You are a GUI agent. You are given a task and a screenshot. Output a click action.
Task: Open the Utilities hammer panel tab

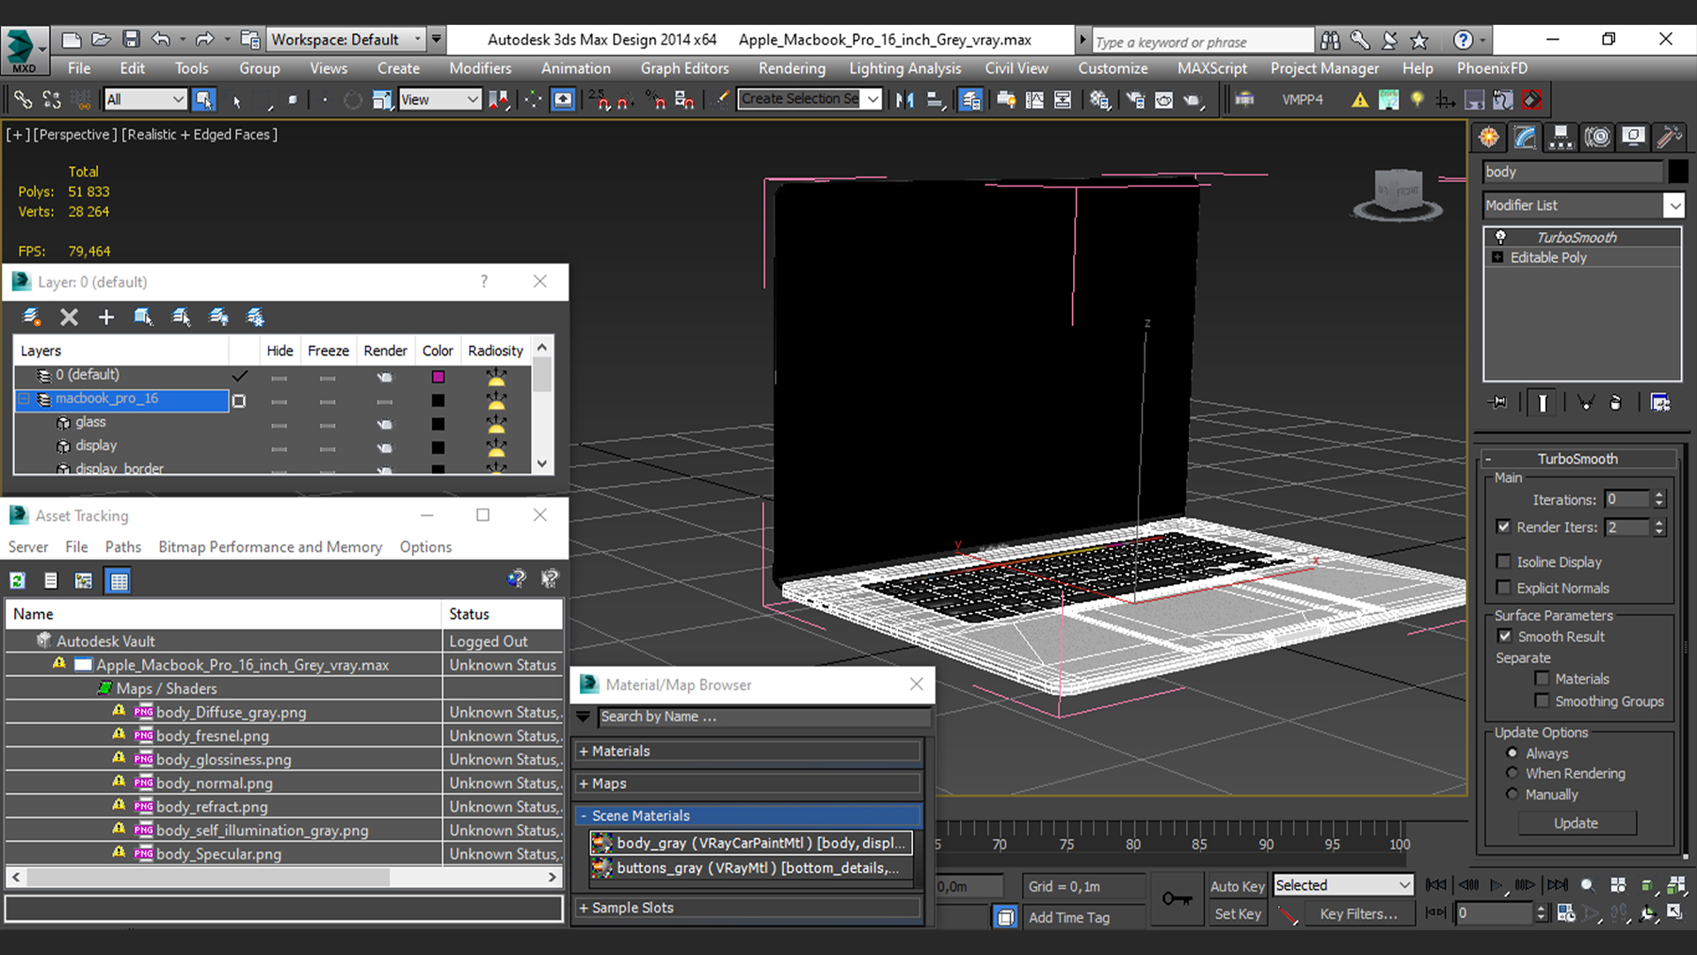pyautogui.click(x=1669, y=136)
